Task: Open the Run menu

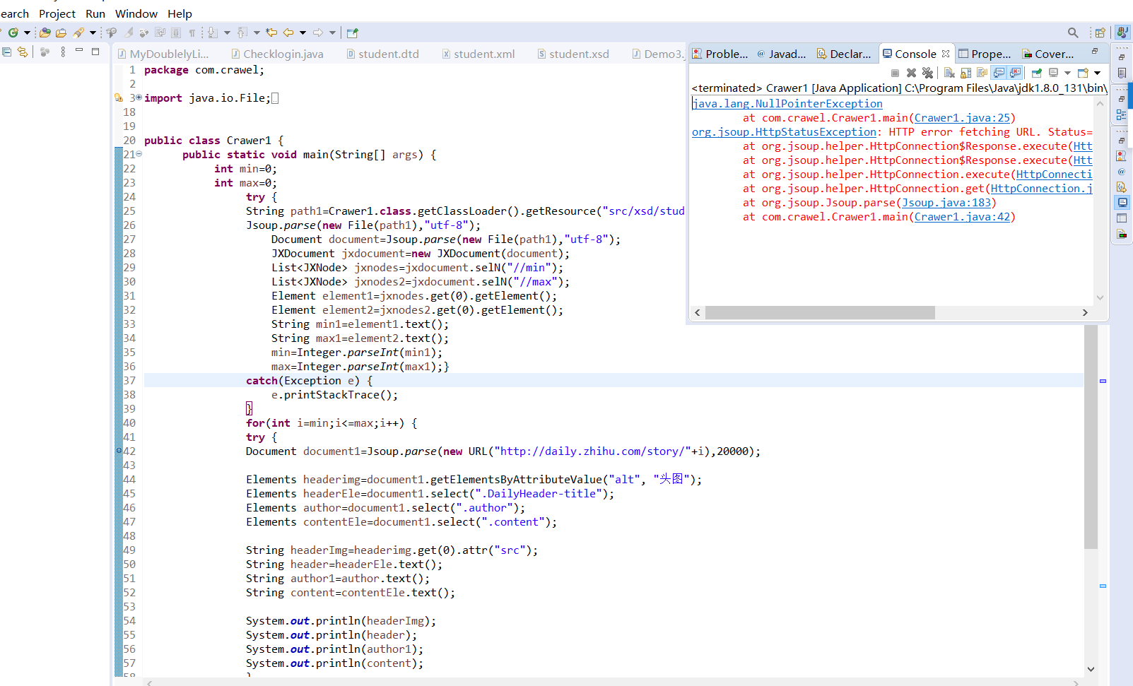Action: (95, 13)
